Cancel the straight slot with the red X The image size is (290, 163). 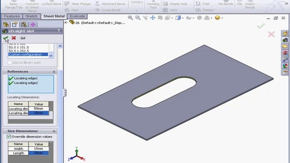coord(14,38)
